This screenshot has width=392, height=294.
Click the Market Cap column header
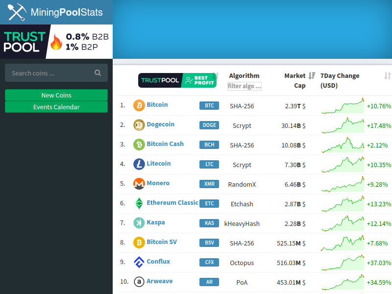295,80
